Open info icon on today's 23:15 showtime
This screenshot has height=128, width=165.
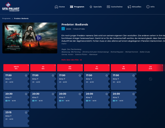click(26, 112)
